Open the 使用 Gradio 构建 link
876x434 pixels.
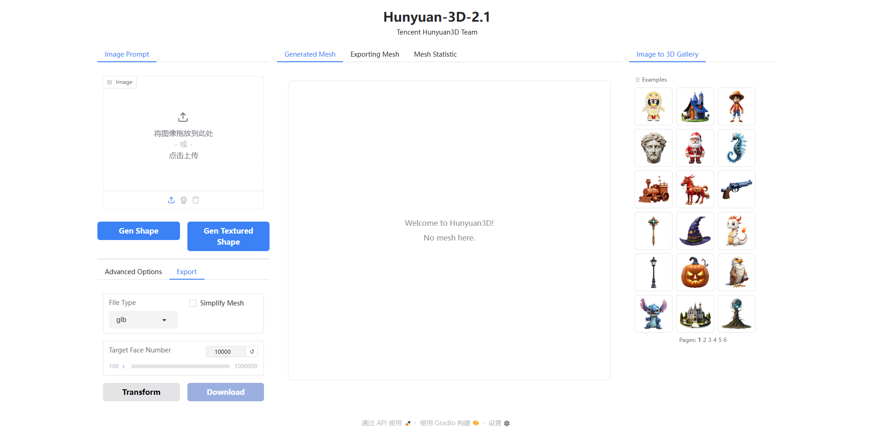click(x=449, y=423)
